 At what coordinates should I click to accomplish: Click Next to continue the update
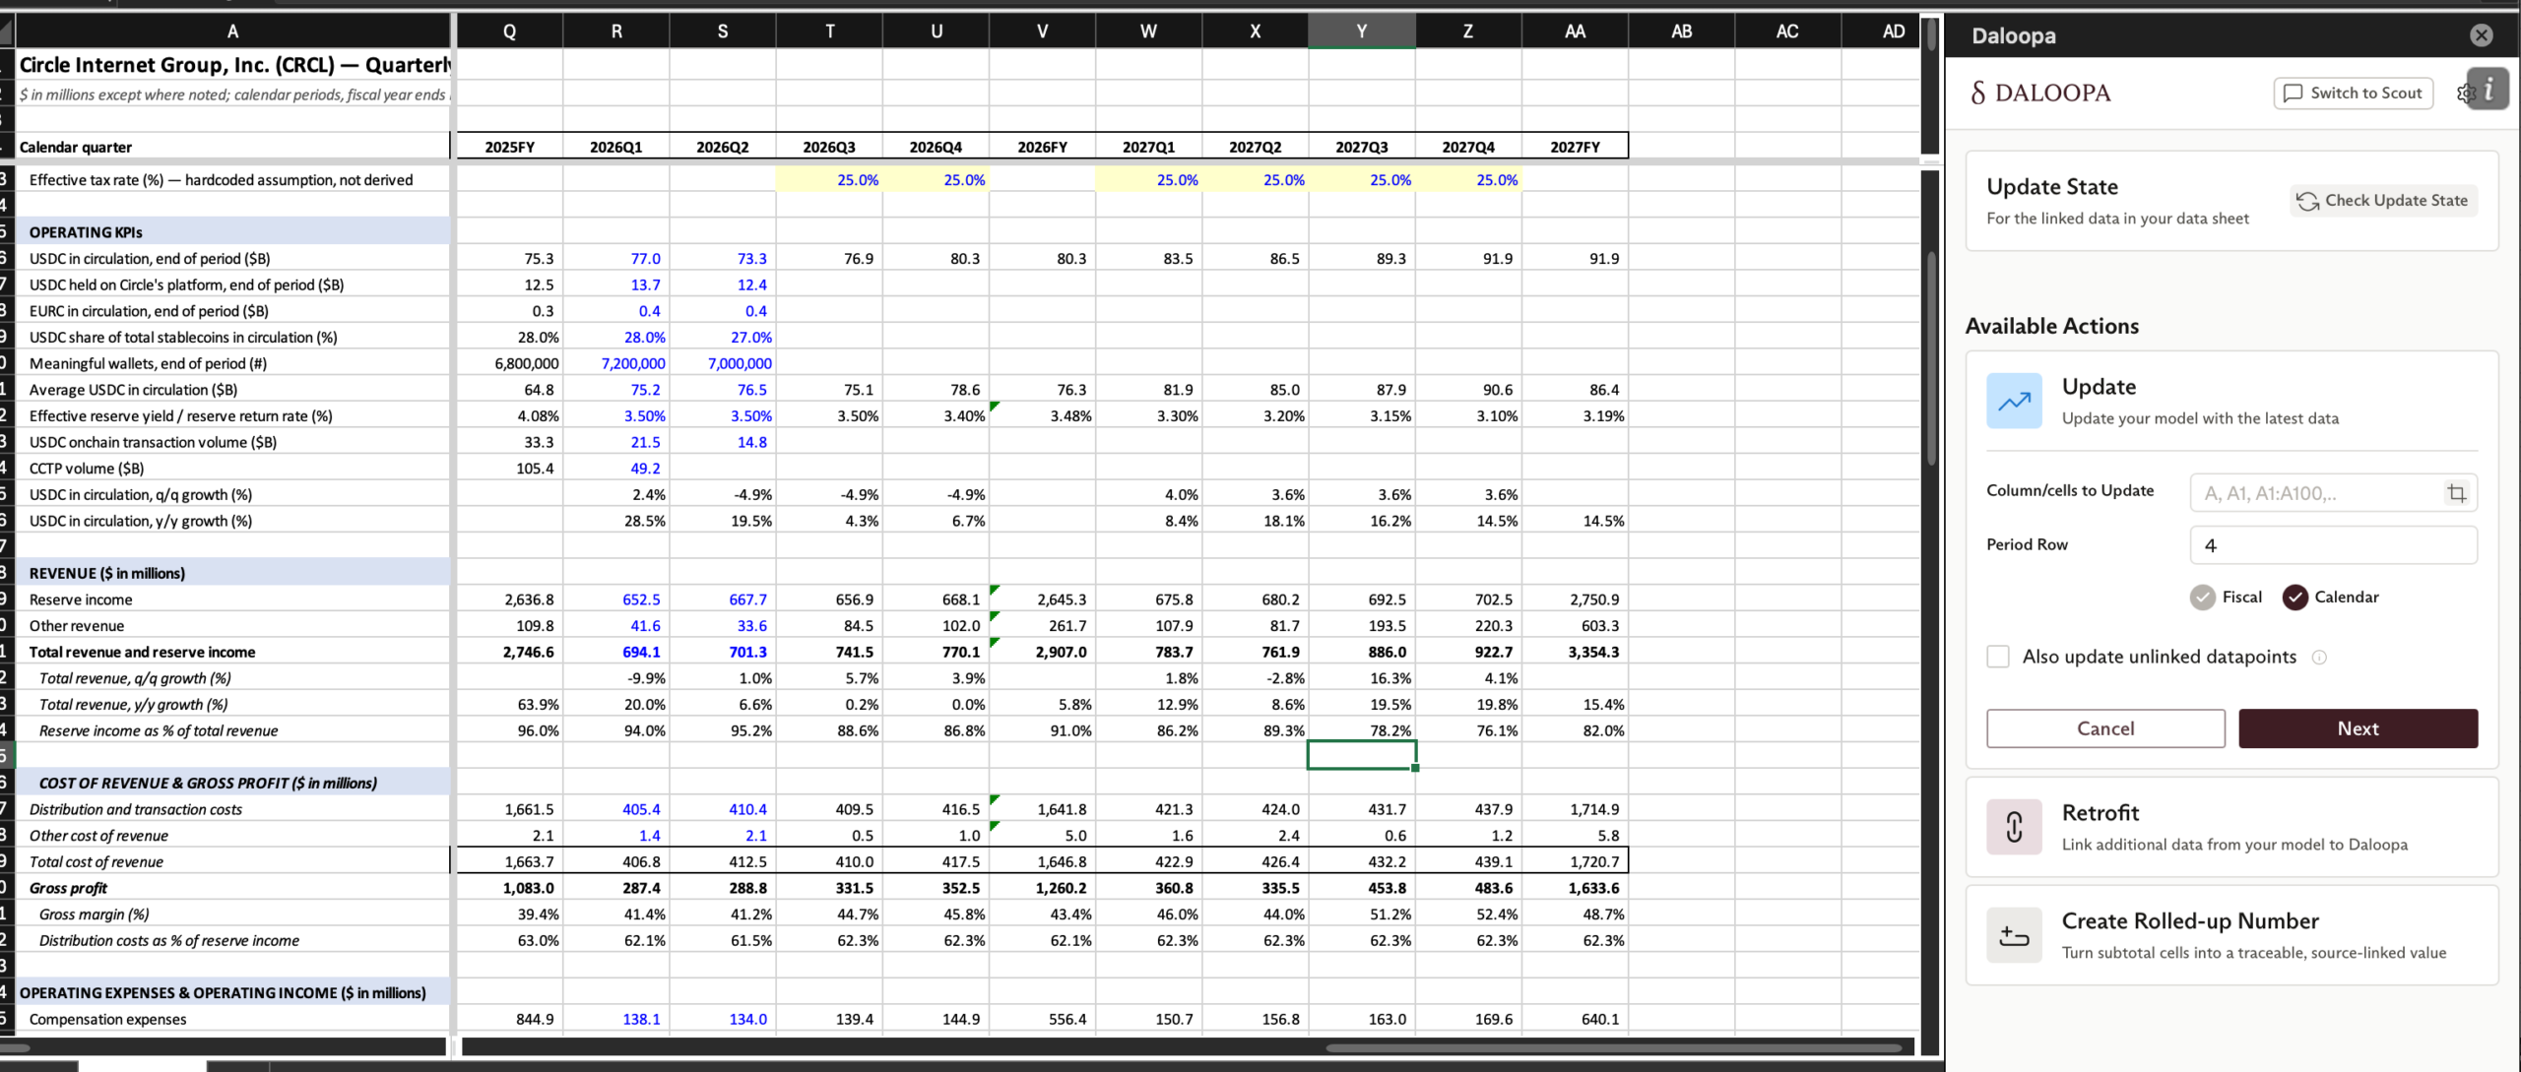click(x=2358, y=728)
